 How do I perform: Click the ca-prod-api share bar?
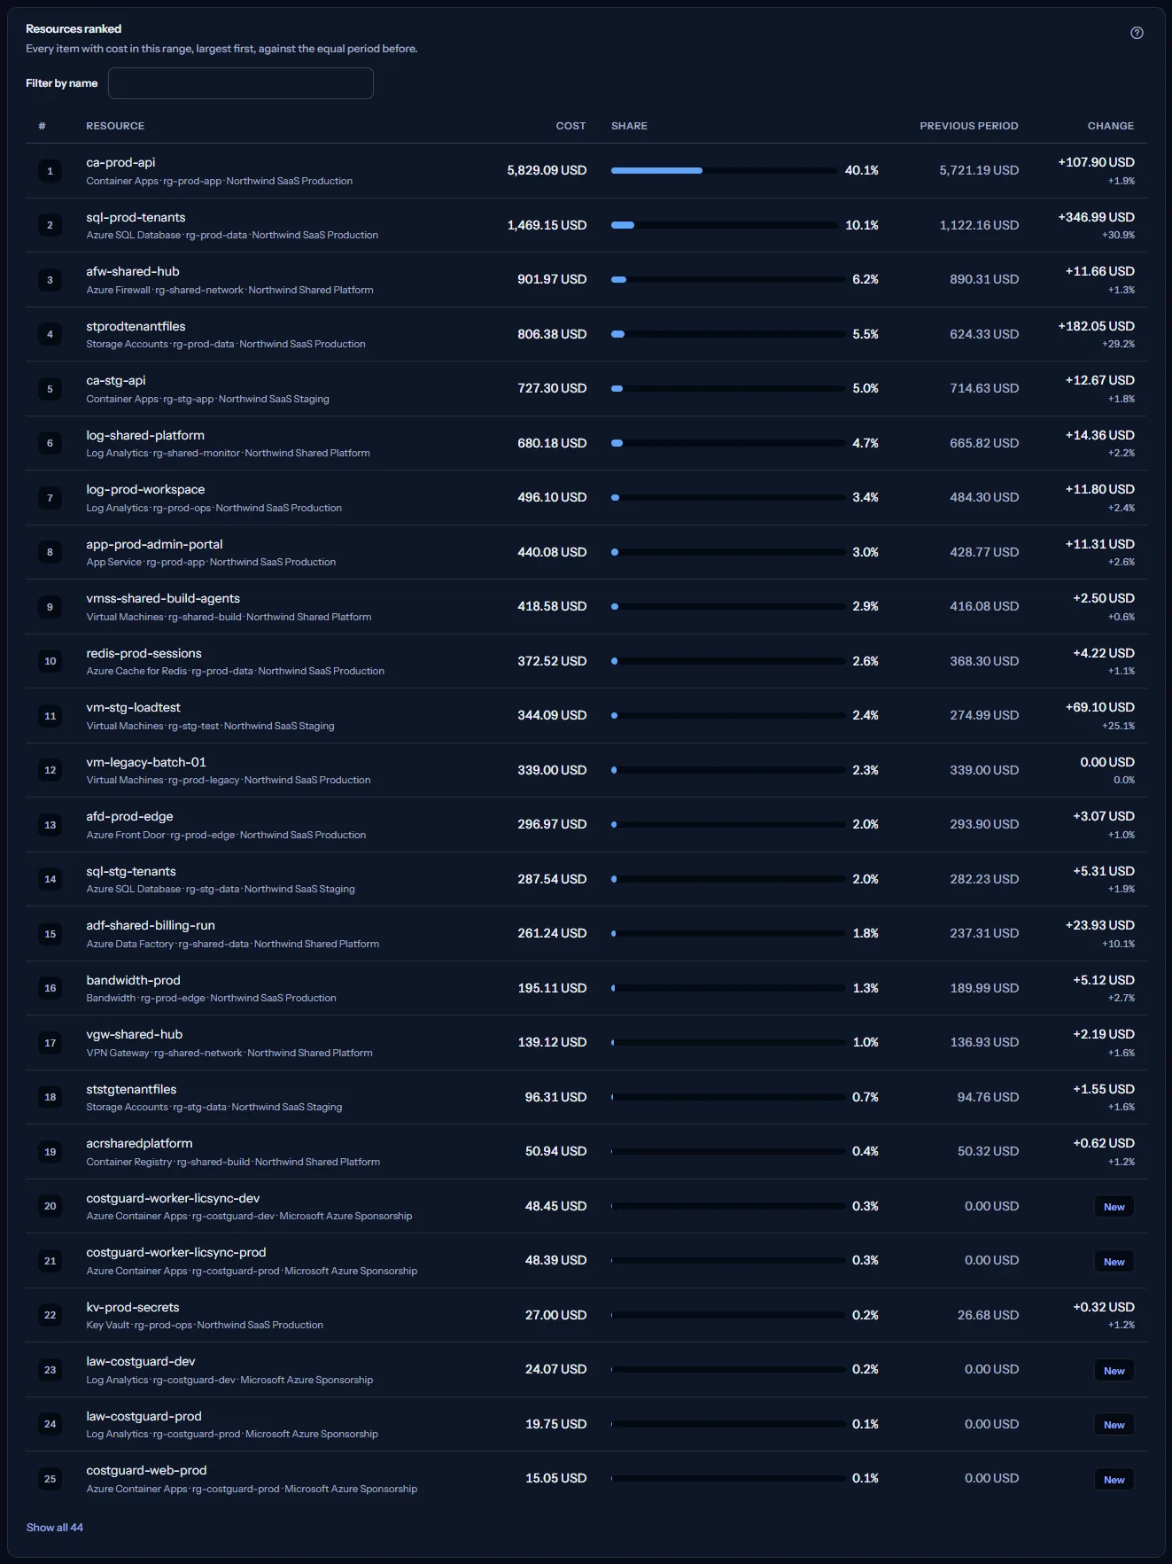pyautogui.click(x=724, y=170)
